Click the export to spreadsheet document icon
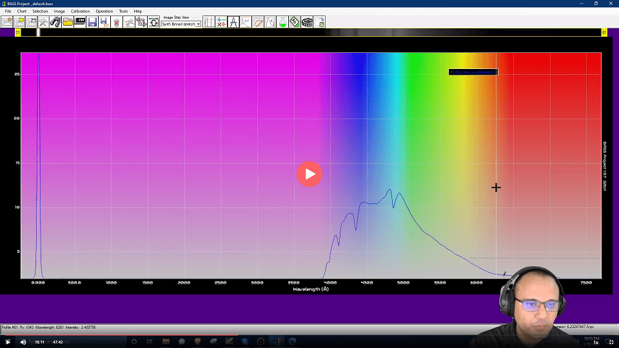The width and height of the screenshot is (619, 348). 319,22
